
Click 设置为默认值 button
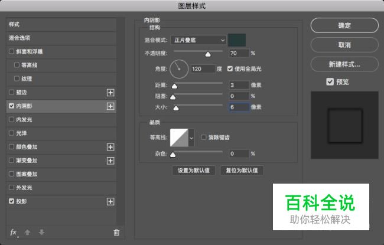point(193,171)
